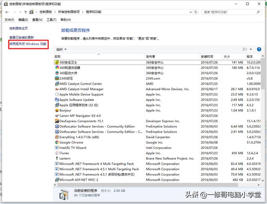Click the 459 MB size of iTunes
Image resolution: width=267 pixels, height=204 pixels.
(x=237, y=153)
